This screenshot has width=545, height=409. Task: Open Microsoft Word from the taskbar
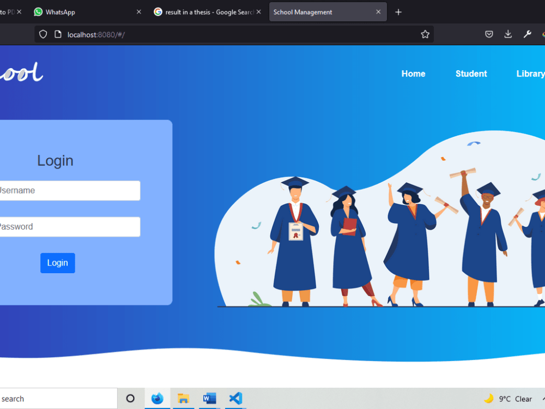point(209,399)
